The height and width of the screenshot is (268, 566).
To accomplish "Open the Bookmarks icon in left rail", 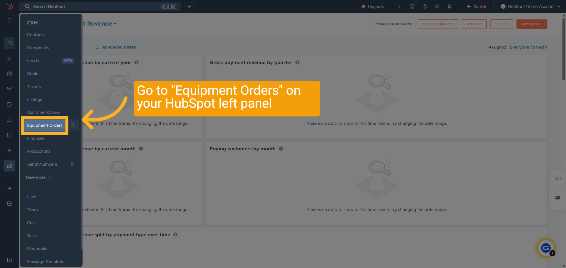I will tap(9, 21).
